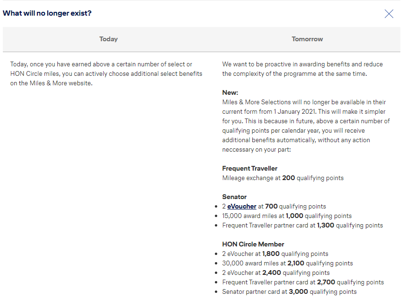Close the 'What will no longer exist?' panel
Image resolution: width=416 pixels, height=300 pixels.
[389, 14]
